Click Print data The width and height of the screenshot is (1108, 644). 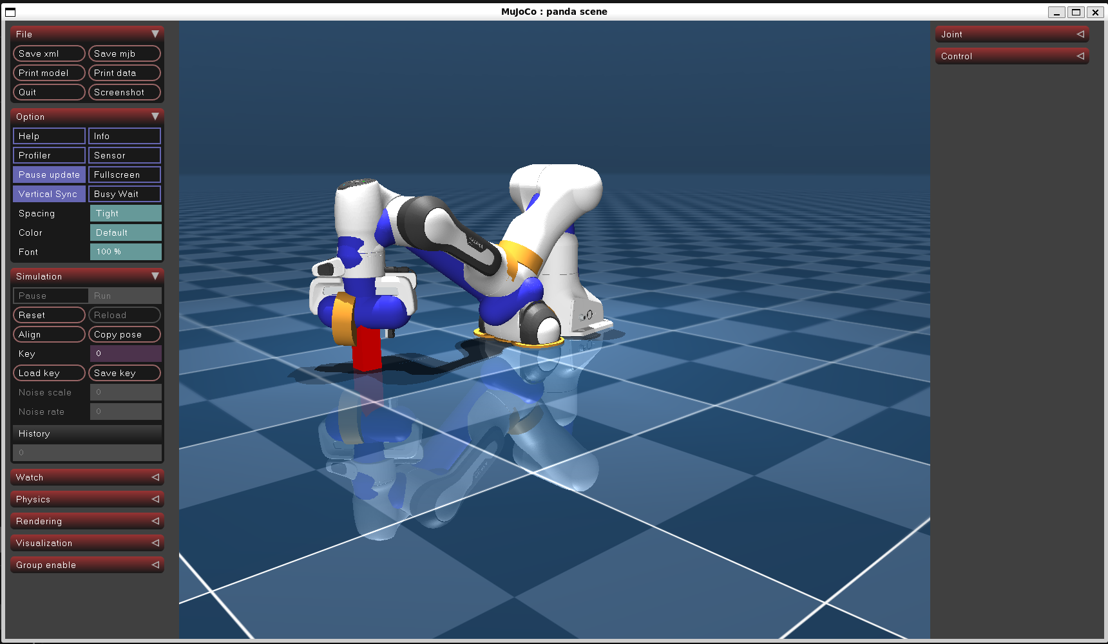124,73
